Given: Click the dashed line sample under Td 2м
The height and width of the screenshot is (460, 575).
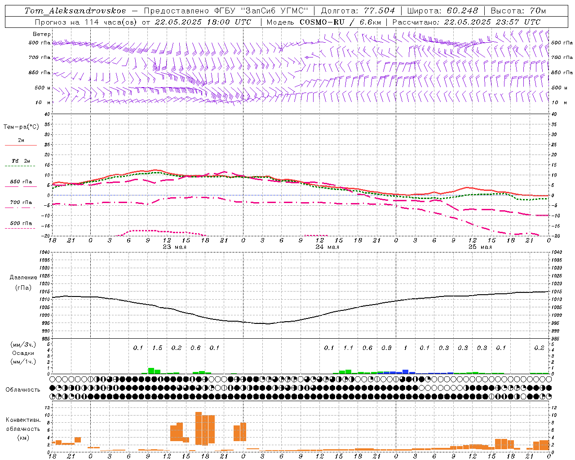Looking at the screenshot, I should pyautogui.click(x=21, y=166).
